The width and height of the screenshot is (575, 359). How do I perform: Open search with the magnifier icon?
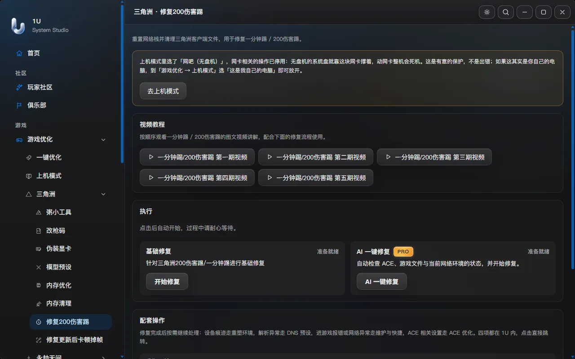tap(506, 12)
